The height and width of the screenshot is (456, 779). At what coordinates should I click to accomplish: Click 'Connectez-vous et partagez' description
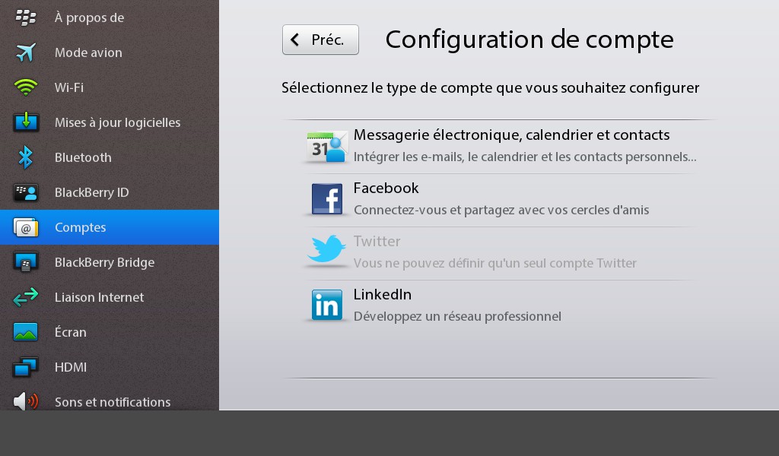coord(501,210)
